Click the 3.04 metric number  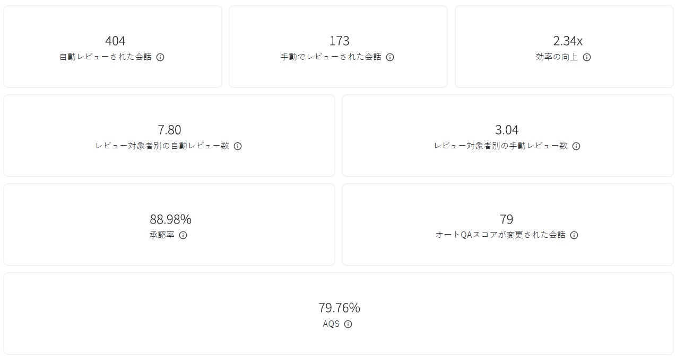[507, 130]
